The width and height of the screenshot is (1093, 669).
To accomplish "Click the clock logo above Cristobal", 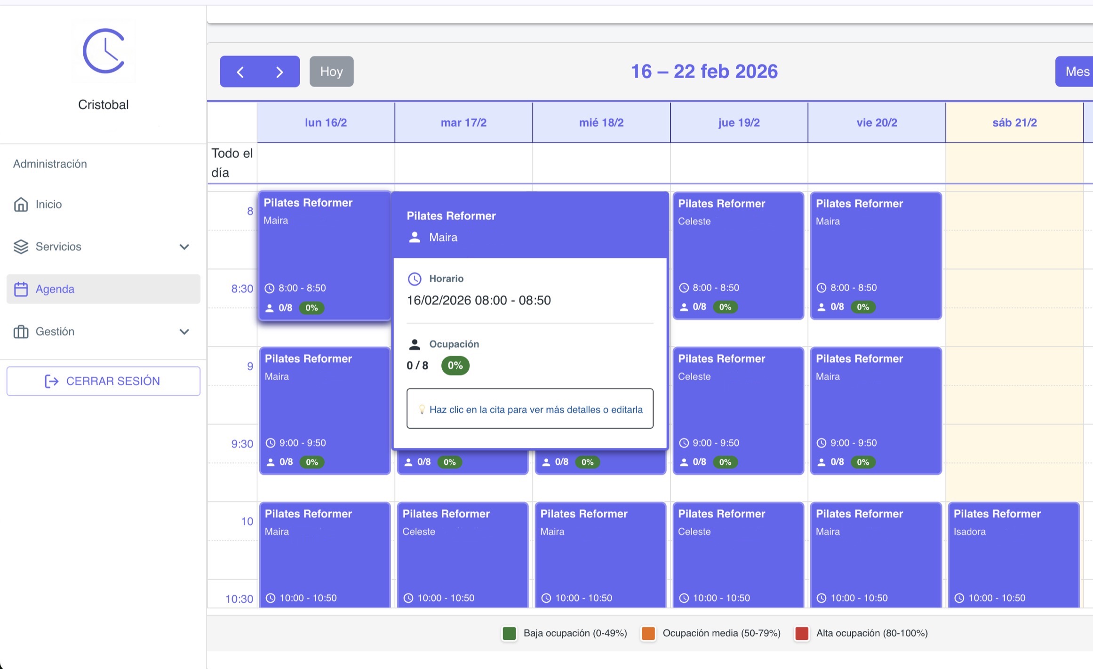I will point(104,51).
